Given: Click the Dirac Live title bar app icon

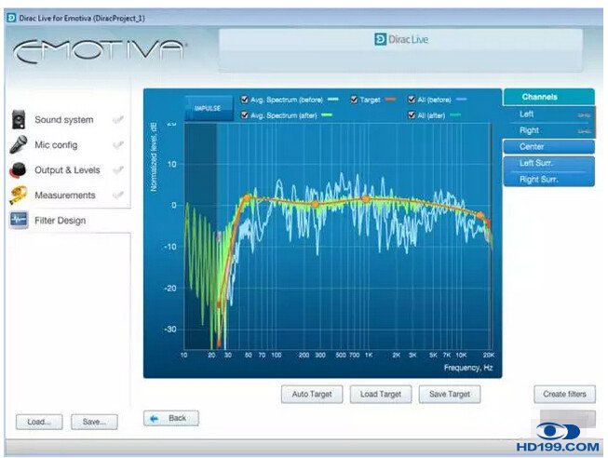Looking at the screenshot, I should [11, 18].
